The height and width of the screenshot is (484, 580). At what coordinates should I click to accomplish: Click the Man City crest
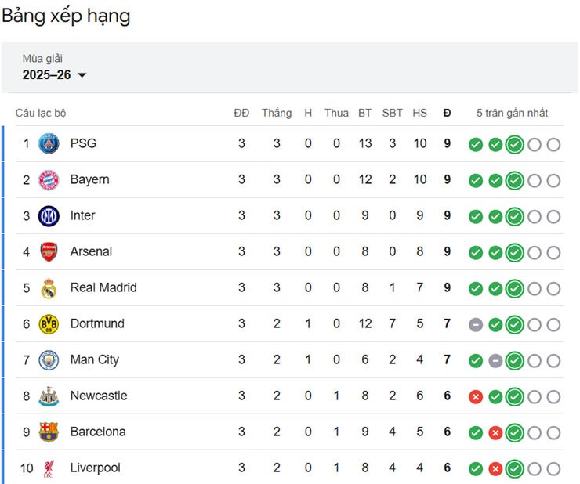49,360
